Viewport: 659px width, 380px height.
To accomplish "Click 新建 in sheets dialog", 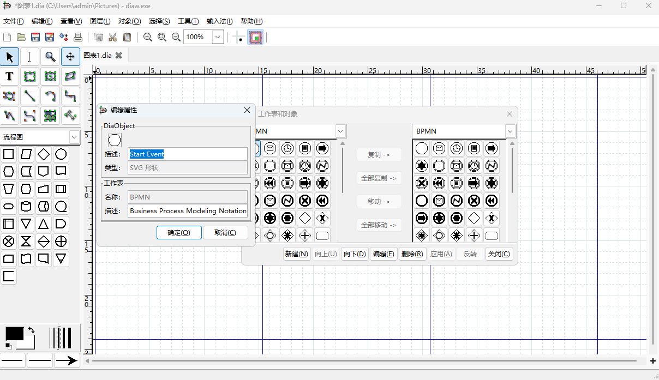I will coord(297,254).
